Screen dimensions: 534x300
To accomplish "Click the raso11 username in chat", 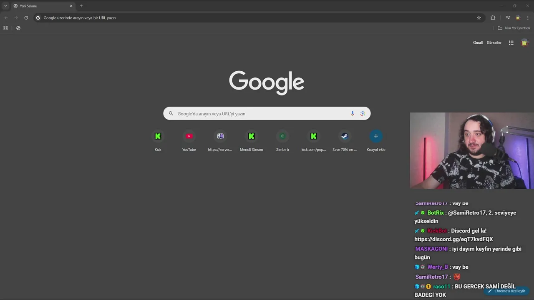I will click(441, 287).
